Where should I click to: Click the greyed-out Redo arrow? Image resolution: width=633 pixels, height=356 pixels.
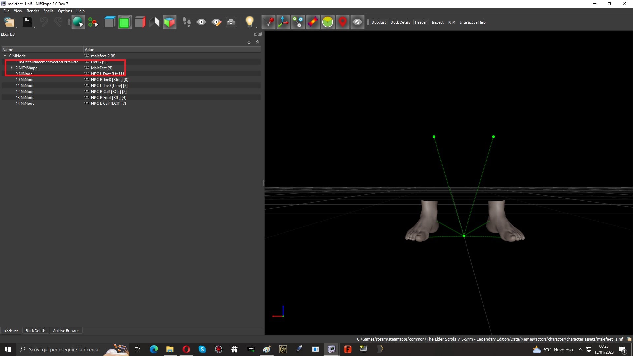[x=58, y=22]
